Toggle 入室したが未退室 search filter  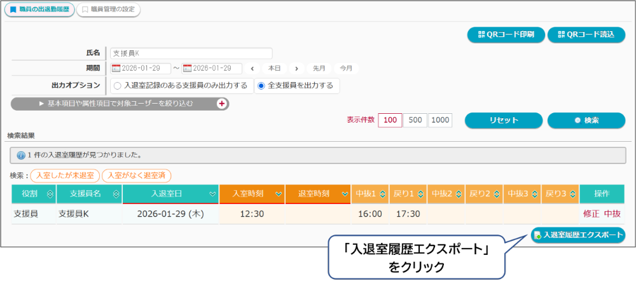[x=65, y=175]
